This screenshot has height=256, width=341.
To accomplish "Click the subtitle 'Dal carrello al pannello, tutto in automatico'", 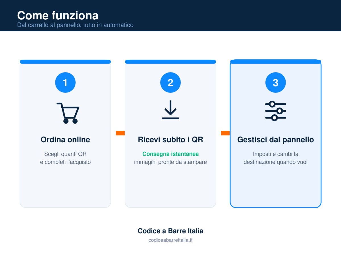I will (75, 25).
